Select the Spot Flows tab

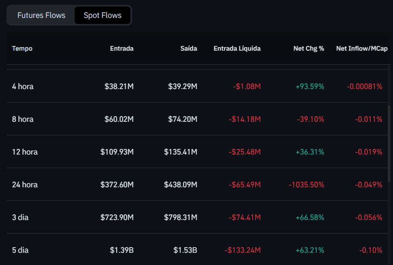pyautogui.click(x=102, y=15)
